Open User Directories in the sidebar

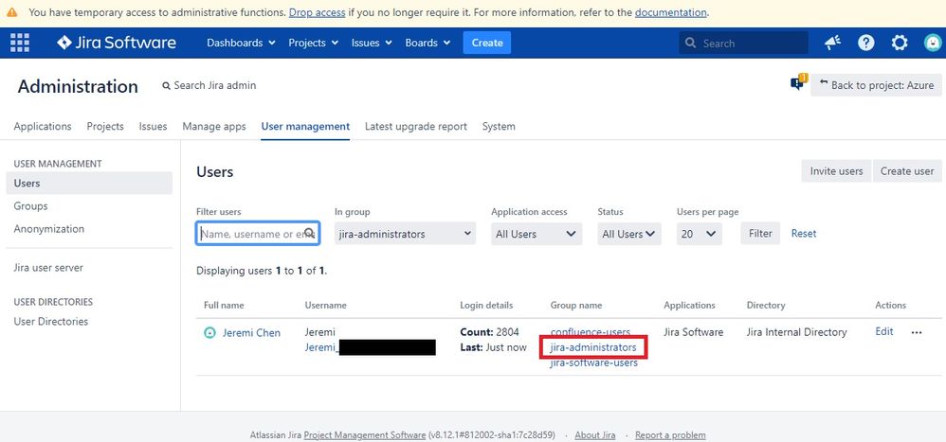pos(50,322)
